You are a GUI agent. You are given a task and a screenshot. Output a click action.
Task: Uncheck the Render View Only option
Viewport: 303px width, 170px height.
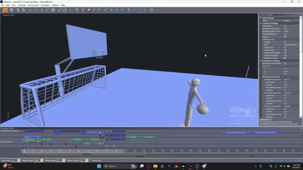[285, 58]
